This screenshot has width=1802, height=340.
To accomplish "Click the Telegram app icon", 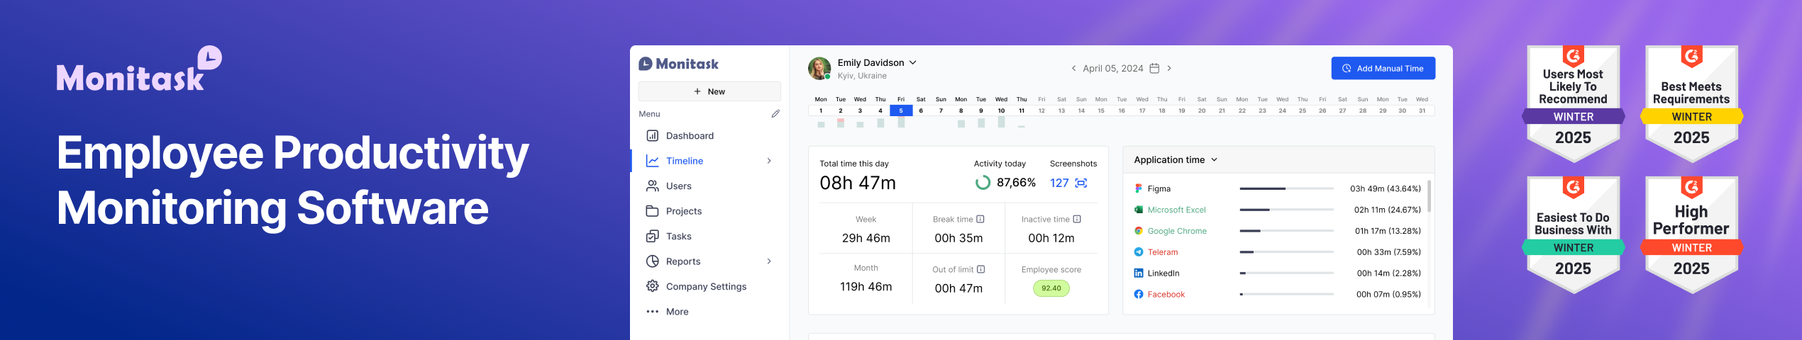I will pyautogui.click(x=1138, y=252).
